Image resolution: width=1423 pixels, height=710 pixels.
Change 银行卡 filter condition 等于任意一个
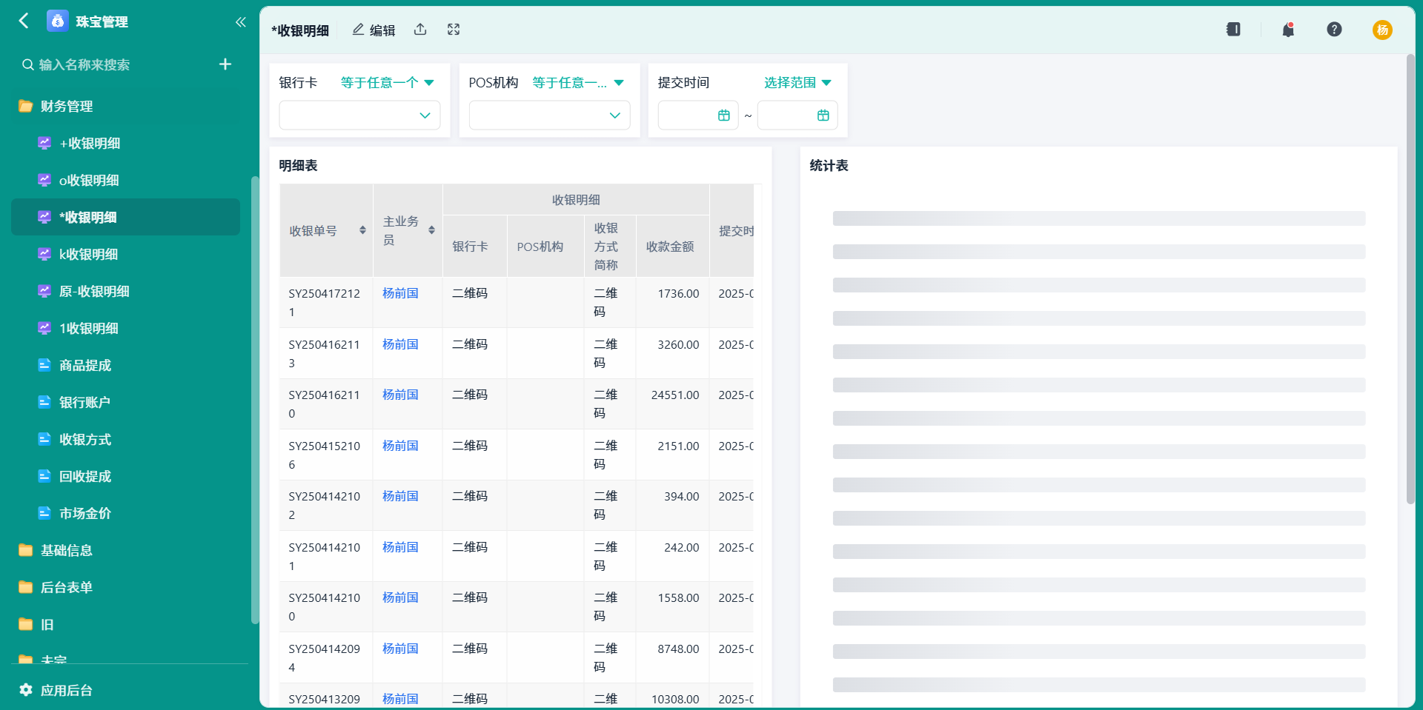[x=387, y=83]
